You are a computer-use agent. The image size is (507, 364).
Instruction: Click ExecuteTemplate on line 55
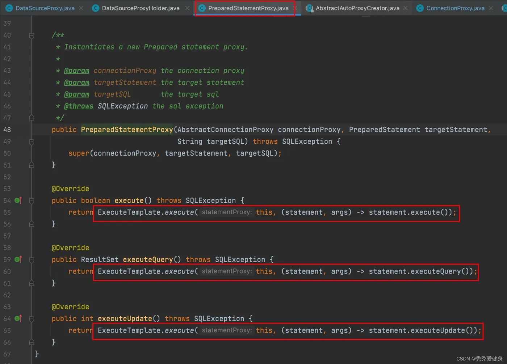(129, 212)
